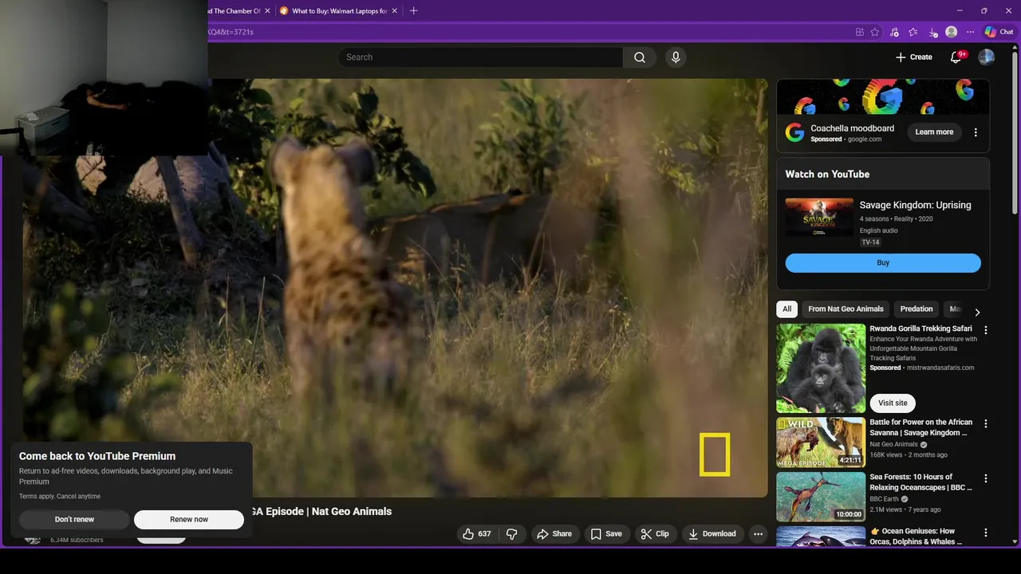Open browser profile avatar

tap(951, 32)
